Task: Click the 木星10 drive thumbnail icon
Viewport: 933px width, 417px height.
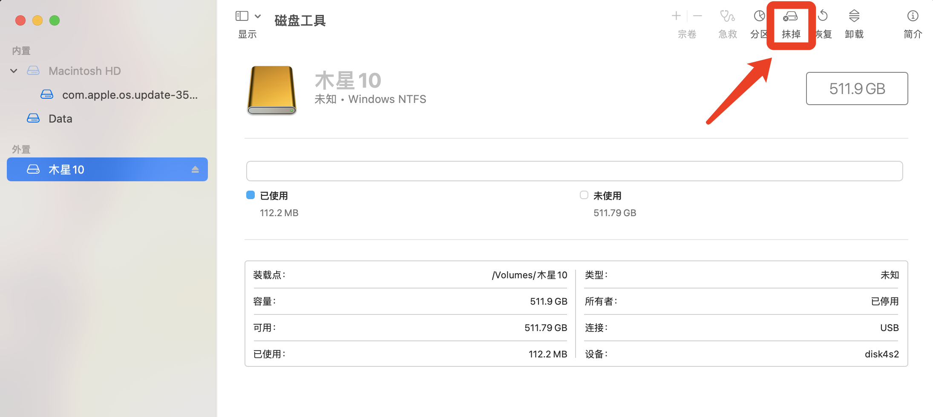Action: 271,90
